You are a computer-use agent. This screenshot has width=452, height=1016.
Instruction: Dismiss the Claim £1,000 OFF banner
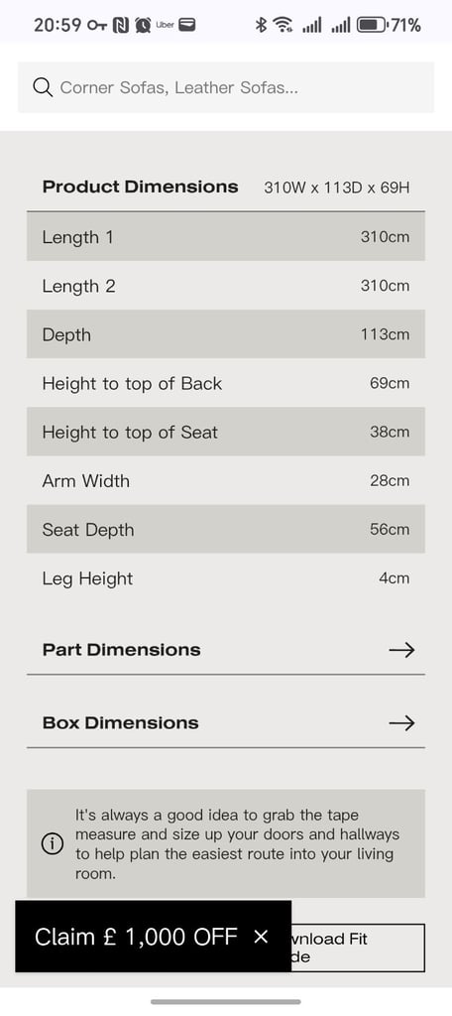[261, 937]
